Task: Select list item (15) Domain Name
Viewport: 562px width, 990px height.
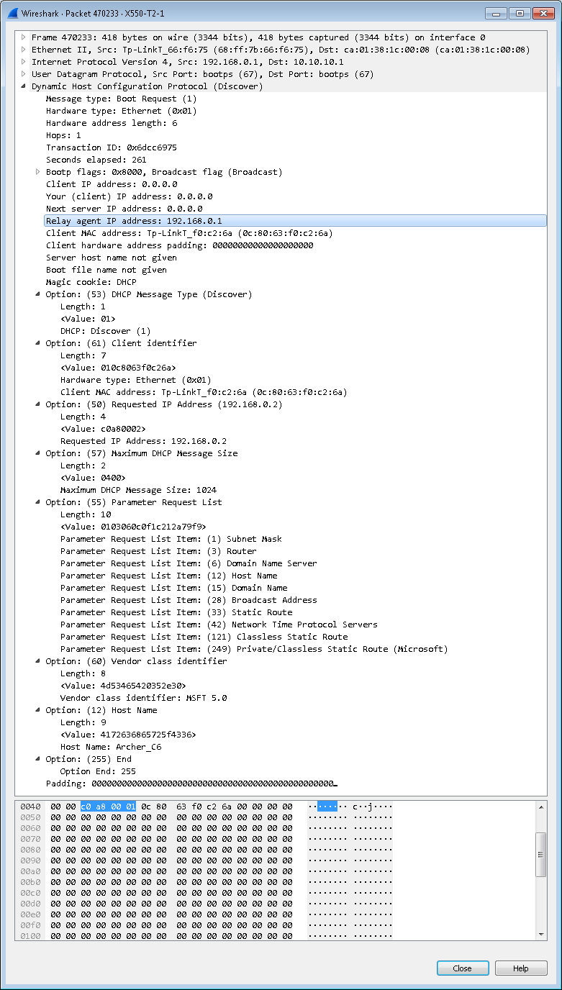Action: [x=174, y=588]
